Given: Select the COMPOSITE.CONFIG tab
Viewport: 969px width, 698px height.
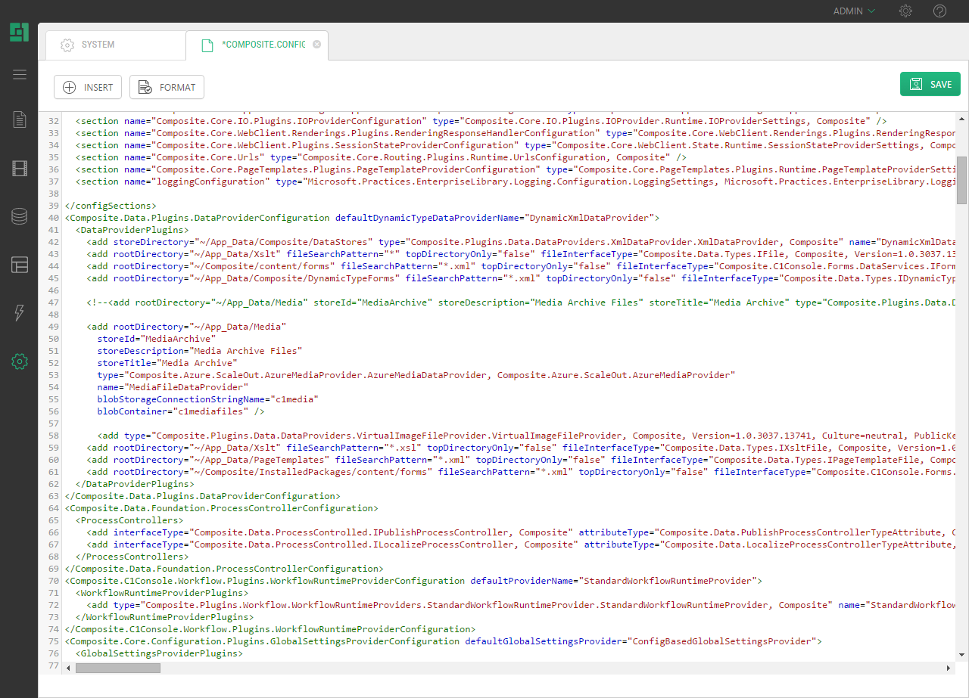Looking at the screenshot, I should (263, 45).
